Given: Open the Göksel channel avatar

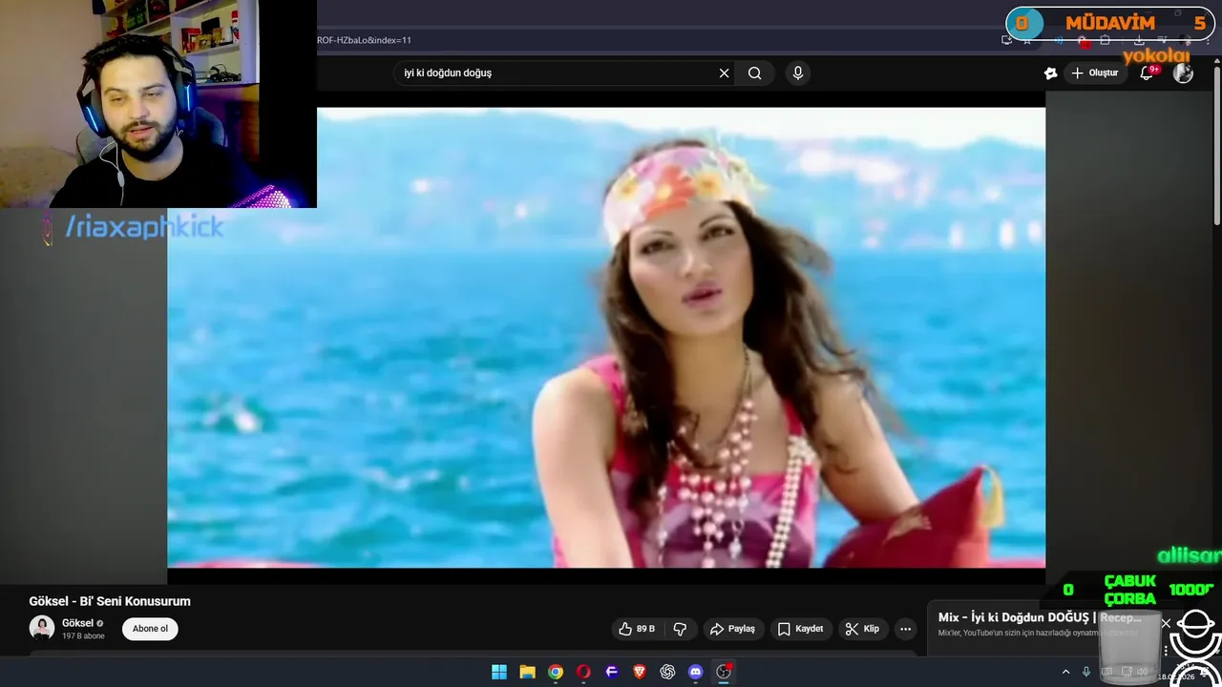Looking at the screenshot, I should pos(42,628).
